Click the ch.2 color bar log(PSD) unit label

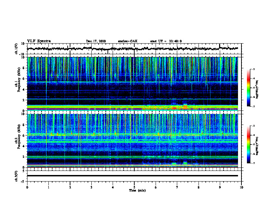(x=257, y=146)
